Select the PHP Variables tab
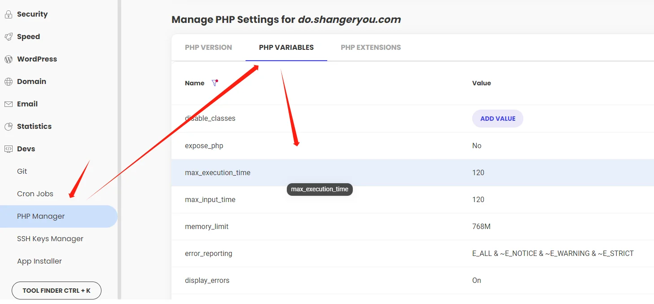The width and height of the screenshot is (654, 304). [x=286, y=48]
